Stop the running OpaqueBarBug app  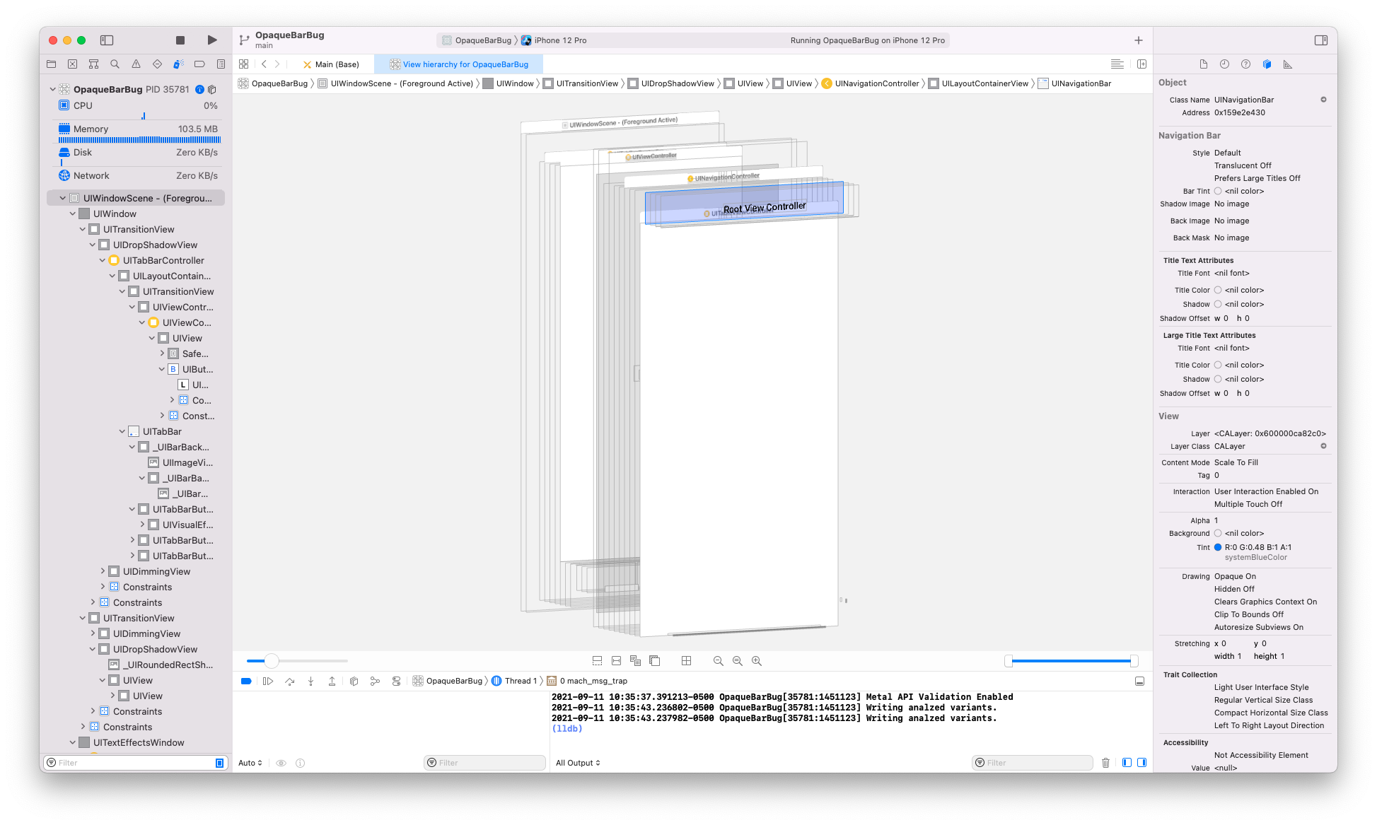pyautogui.click(x=180, y=40)
